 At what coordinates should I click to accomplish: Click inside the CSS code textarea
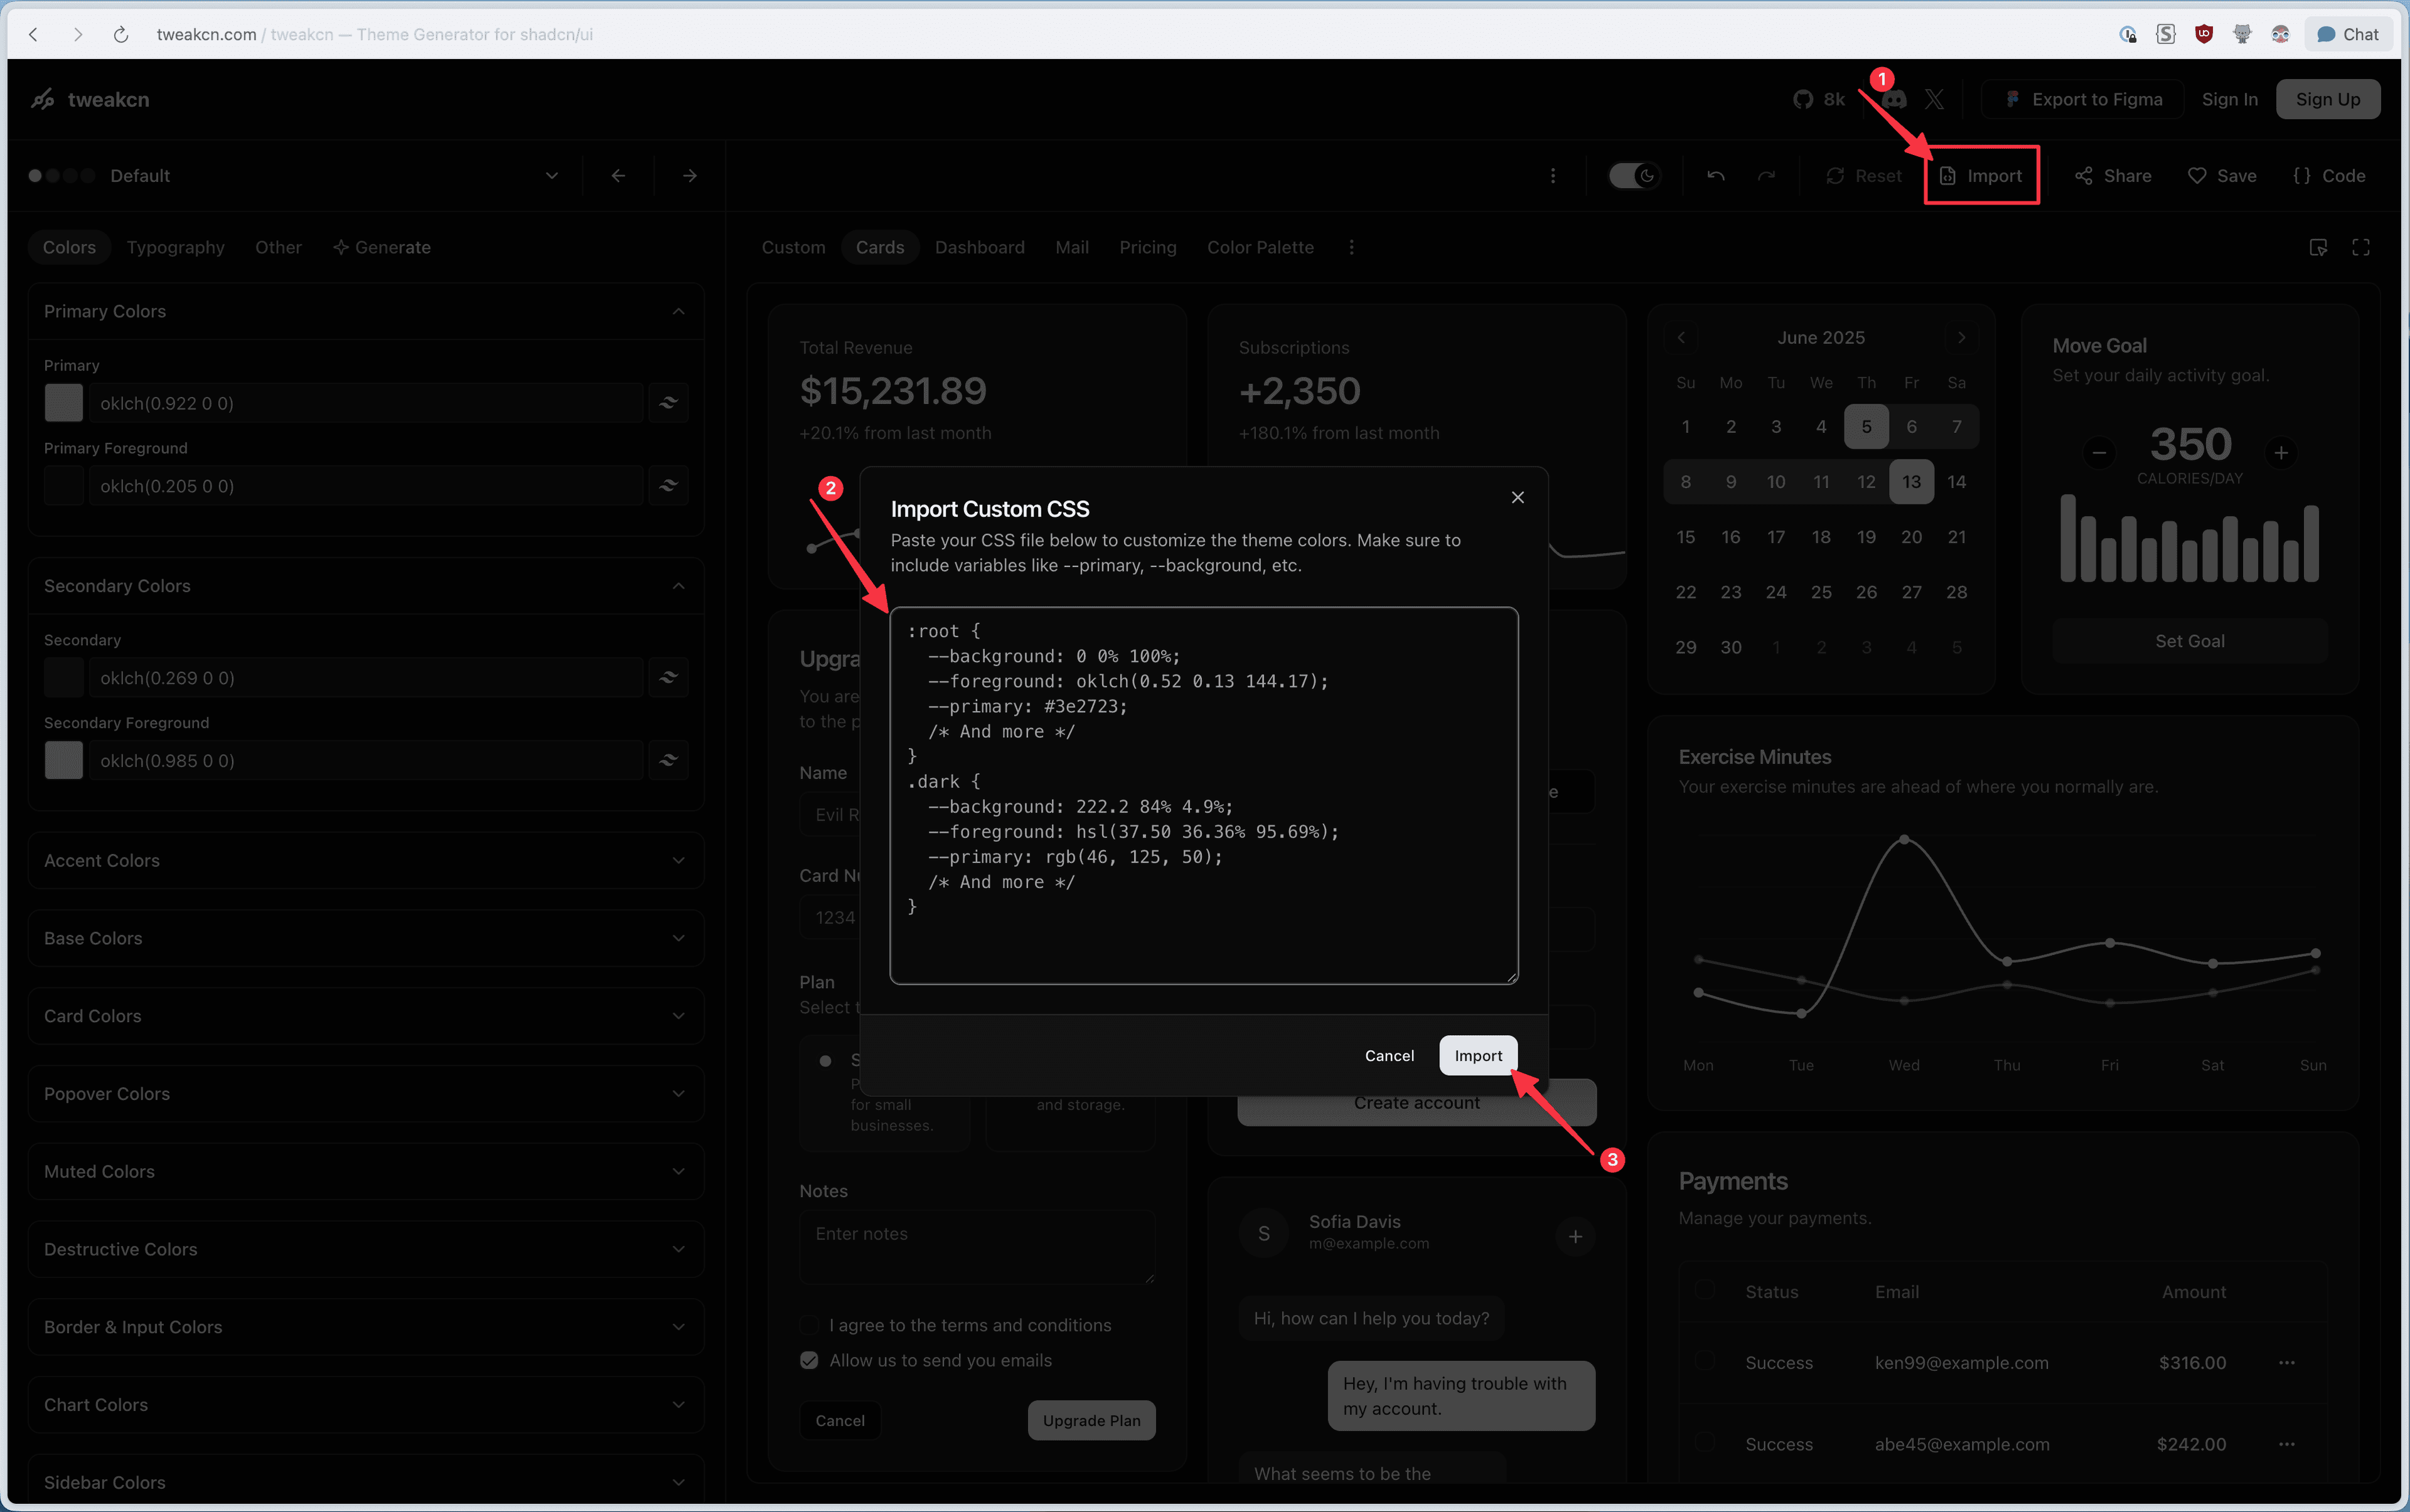point(1204,795)
